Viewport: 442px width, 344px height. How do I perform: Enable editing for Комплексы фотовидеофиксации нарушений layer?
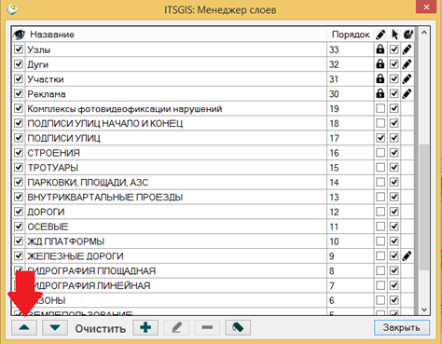(x=380, y=108)
